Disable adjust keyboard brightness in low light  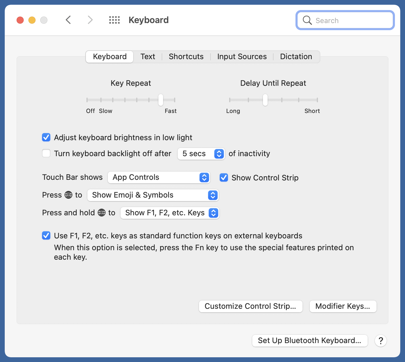[46, 138]
